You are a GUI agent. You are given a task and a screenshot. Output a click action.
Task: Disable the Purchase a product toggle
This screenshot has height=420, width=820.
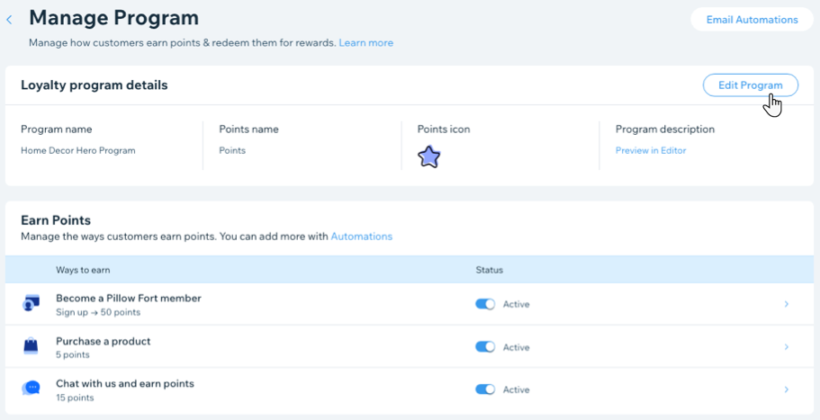click(x=485, y=347)
